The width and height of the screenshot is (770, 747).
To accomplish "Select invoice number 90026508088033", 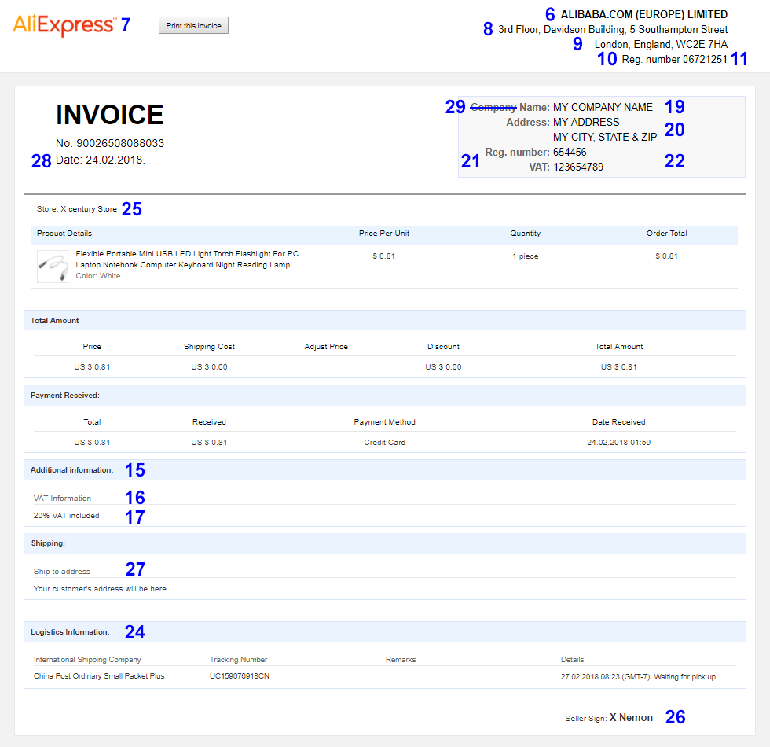I will [x=119, y=143].
